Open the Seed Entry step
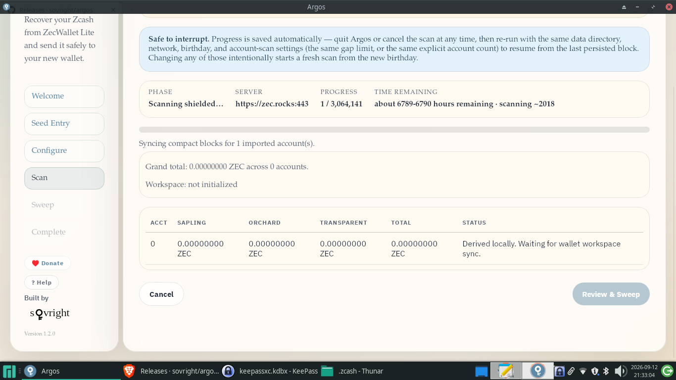Viewport: 676px width, 380px height. click(64, 124)
